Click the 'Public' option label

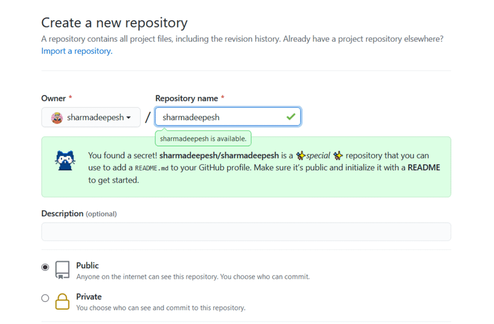(x=87, y=265)
